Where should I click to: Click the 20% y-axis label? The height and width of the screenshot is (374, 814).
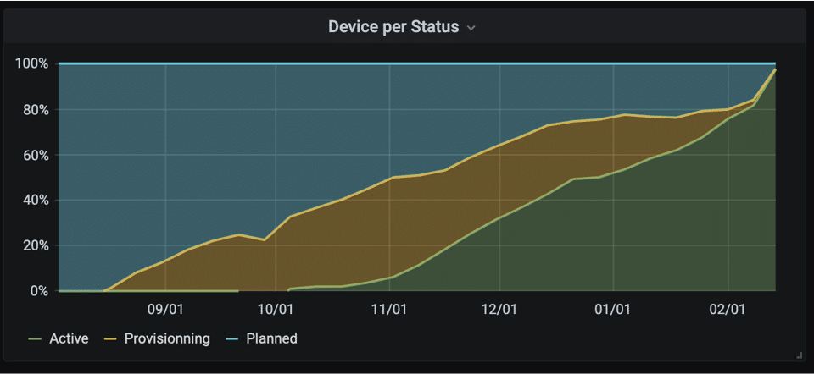[36, 245]
